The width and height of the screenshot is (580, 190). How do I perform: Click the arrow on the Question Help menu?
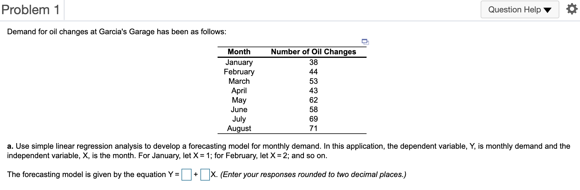coord(547,10)
